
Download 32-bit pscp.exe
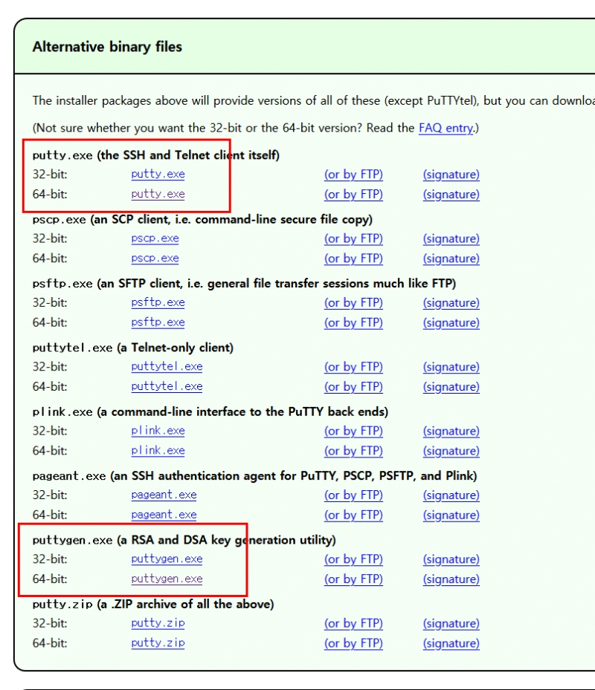pos(155,238)
